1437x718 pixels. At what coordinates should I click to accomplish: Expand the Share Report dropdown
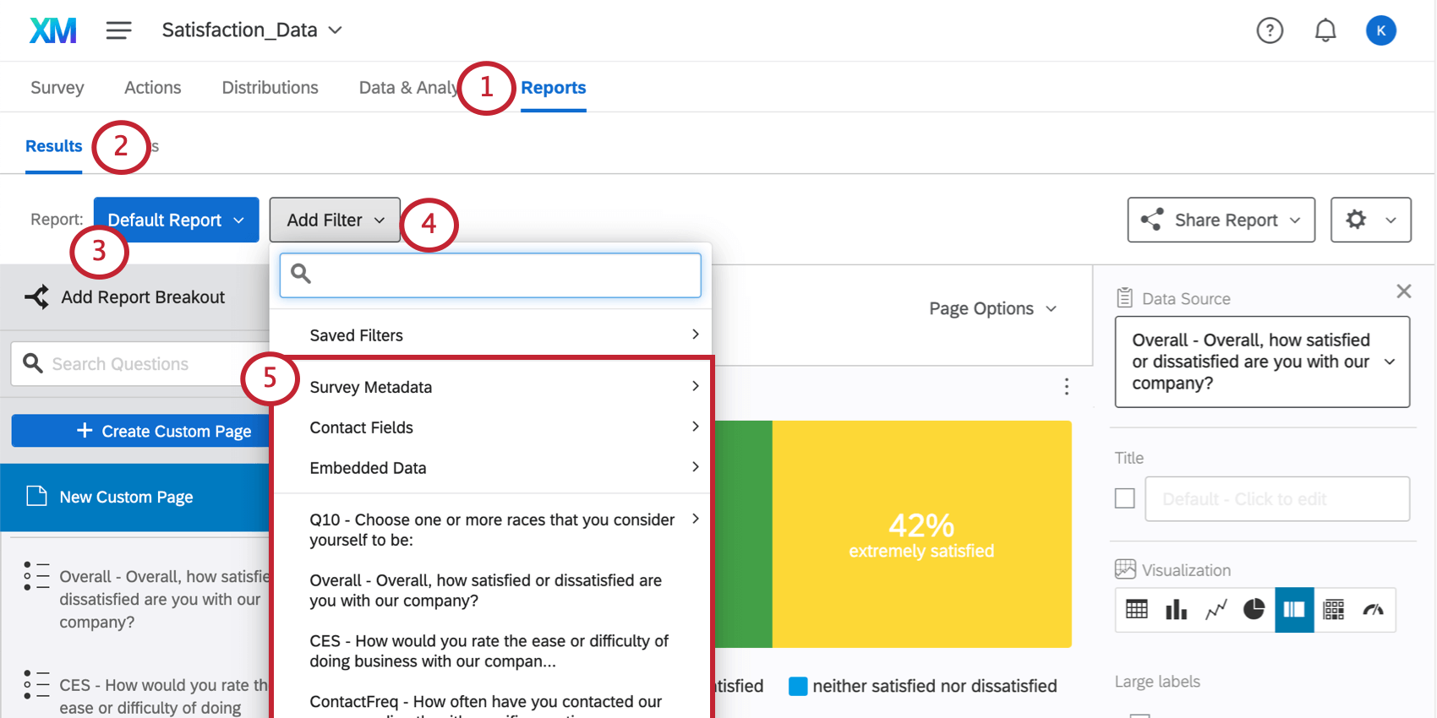click(x=1221, y=220)
